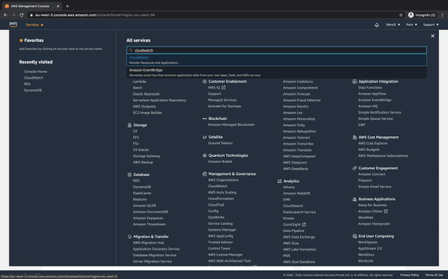Select the CloudWatch search suggestion
Viewport: 448px width, 279px height.
coord(277,60)
